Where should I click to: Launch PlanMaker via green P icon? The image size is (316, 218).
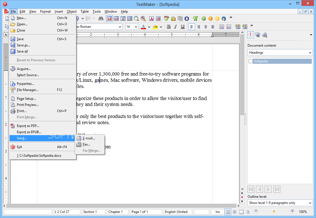coord(204,19)
